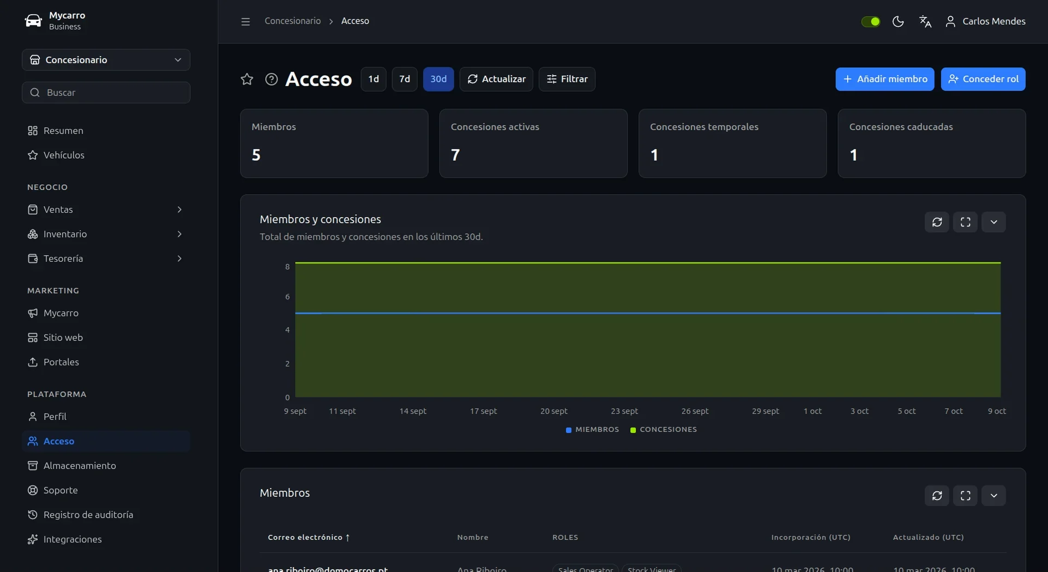The image size is (1048, 572).
Task: Expand the Tesorería submenu
Action: coord(106,258)
